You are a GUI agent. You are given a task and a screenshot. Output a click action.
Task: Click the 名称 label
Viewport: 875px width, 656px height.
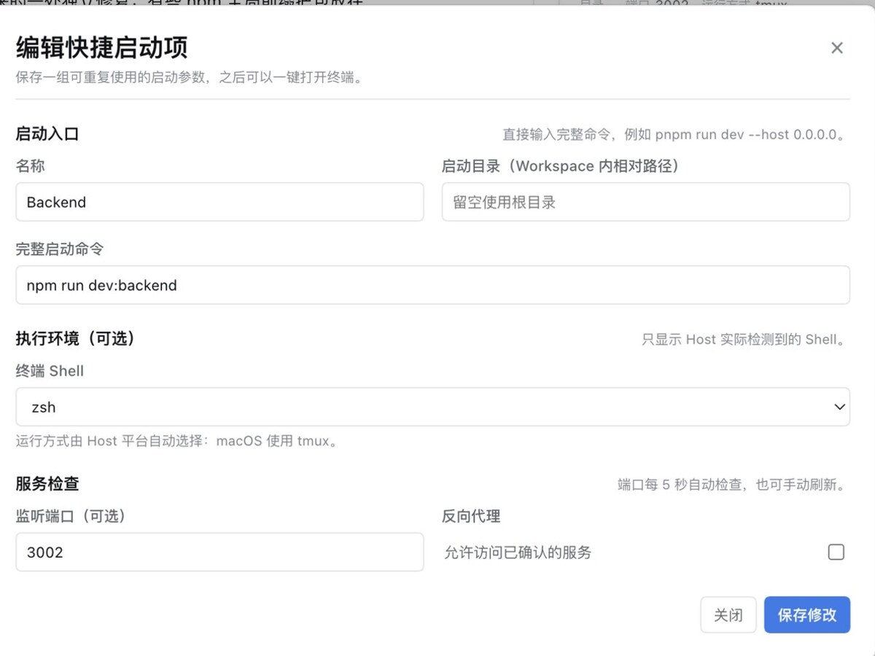[x=31, y=166]
